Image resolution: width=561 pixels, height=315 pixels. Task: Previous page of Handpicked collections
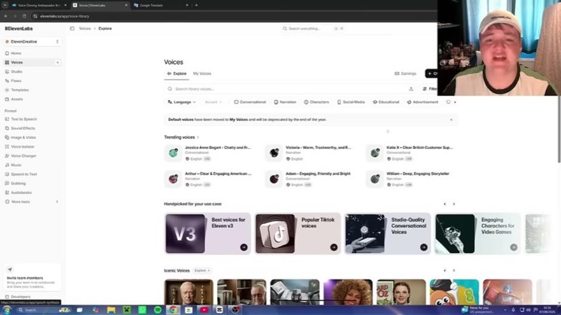click(444, 204)
